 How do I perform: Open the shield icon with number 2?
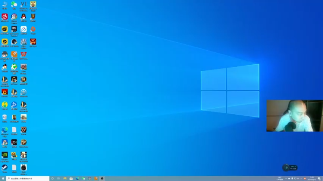[x=33, y=18]
